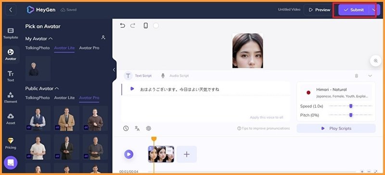Open the translate script icon

click(x=137, y=128)
